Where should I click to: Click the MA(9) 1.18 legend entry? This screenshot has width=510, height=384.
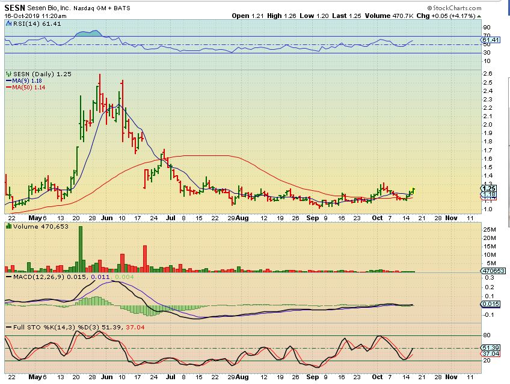pos(24,81)
